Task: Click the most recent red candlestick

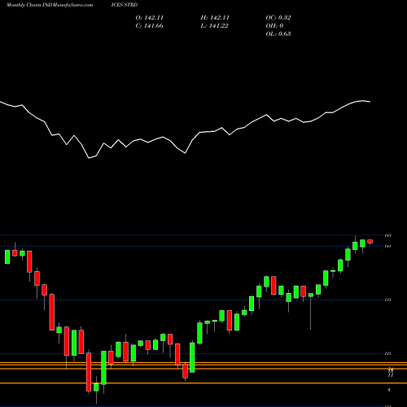Action: 370,242
